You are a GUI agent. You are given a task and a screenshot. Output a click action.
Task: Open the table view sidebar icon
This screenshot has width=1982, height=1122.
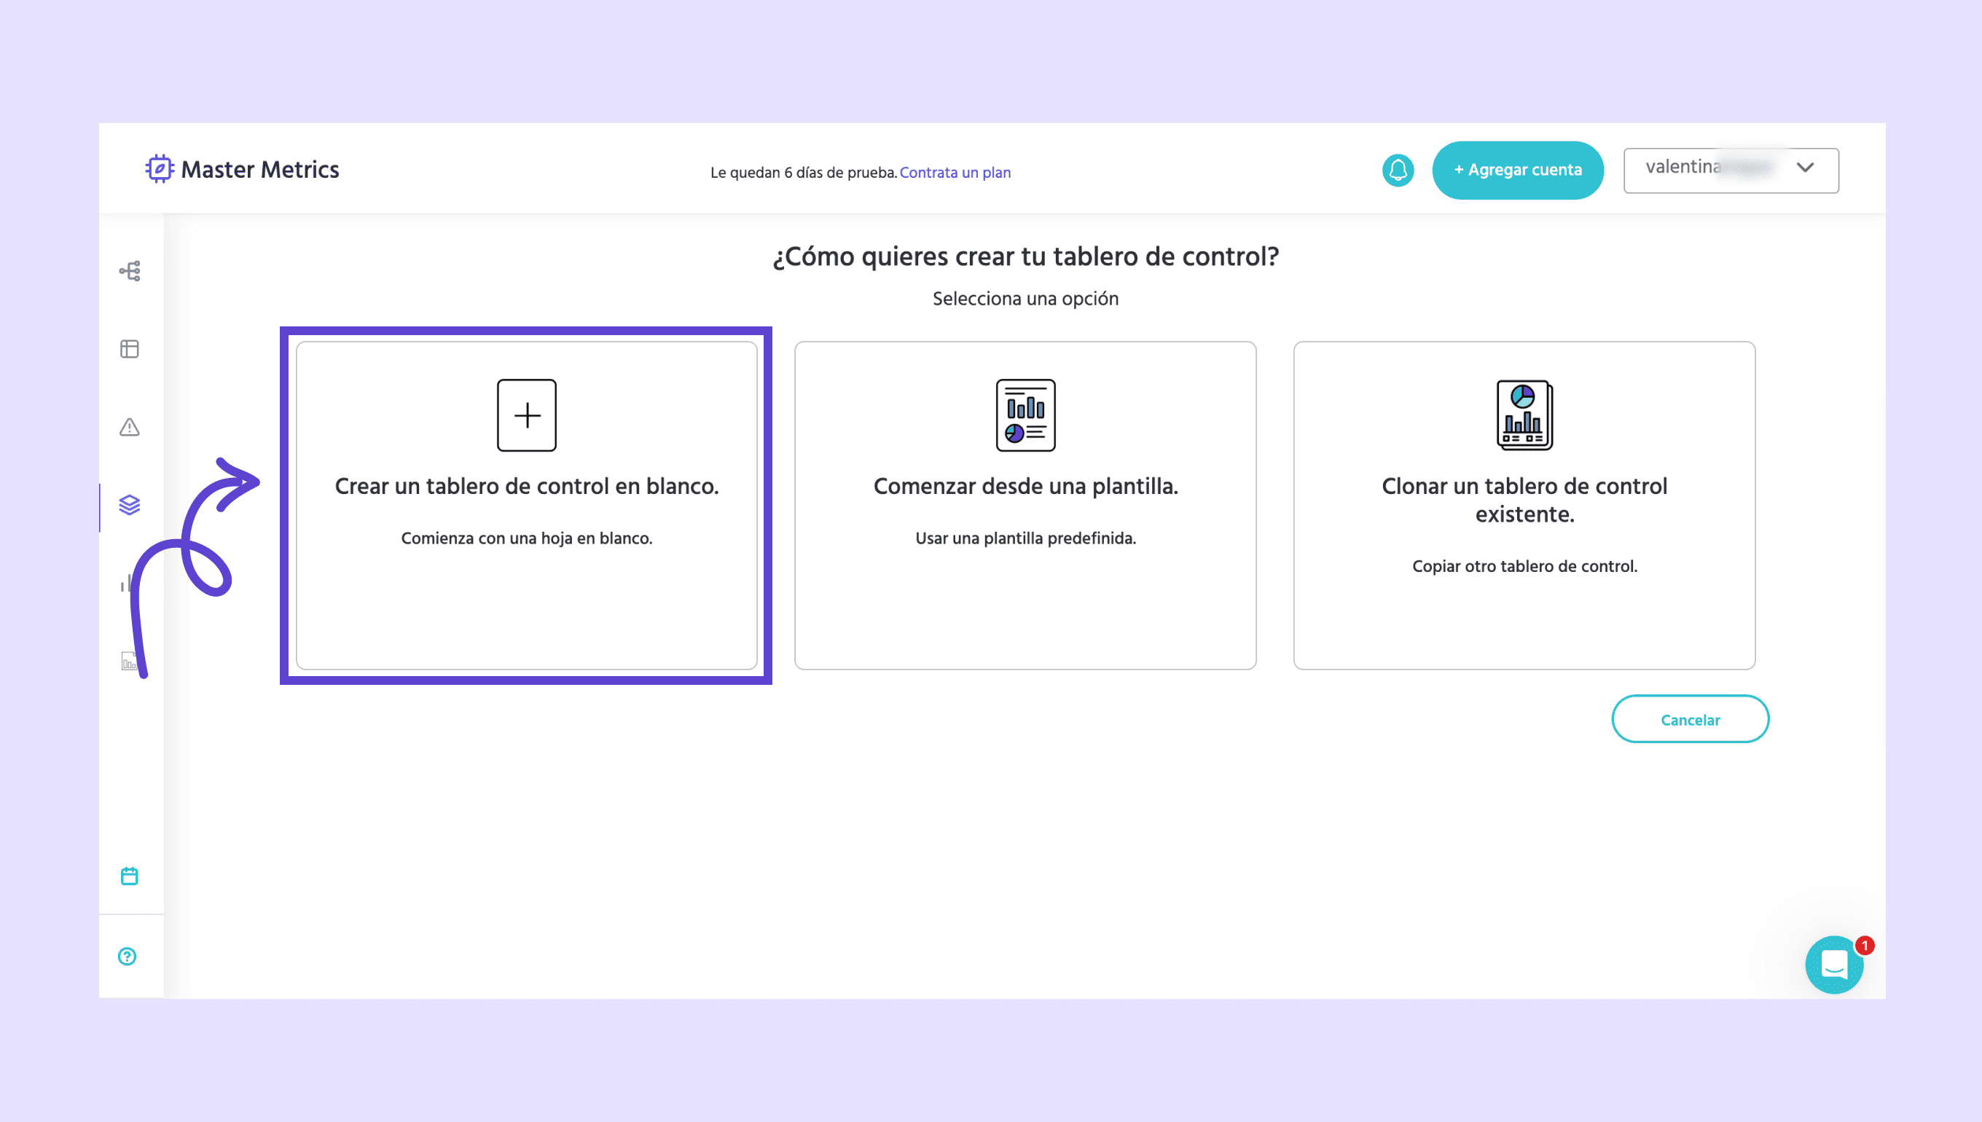click(x=130, y=349)
